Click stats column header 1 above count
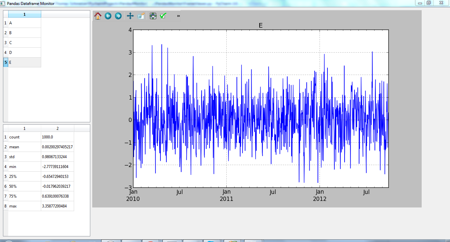The width and height of the screenshot is (450, 242). (x=25, y=129)
